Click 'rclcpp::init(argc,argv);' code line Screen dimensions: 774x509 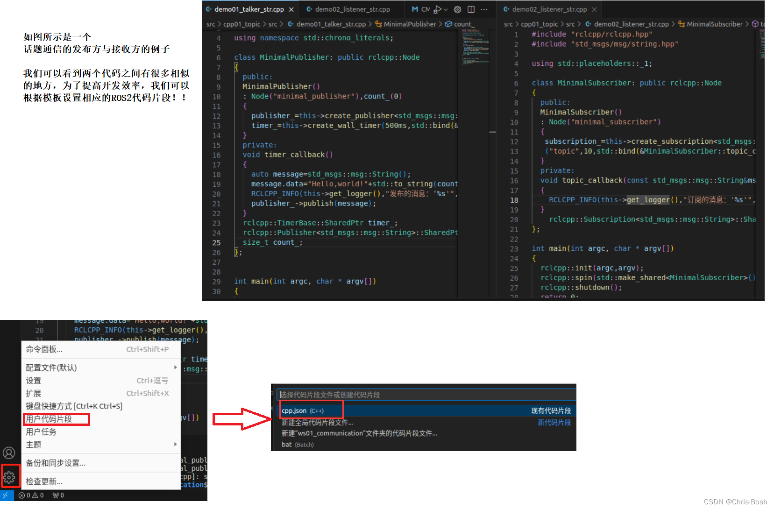592,268
